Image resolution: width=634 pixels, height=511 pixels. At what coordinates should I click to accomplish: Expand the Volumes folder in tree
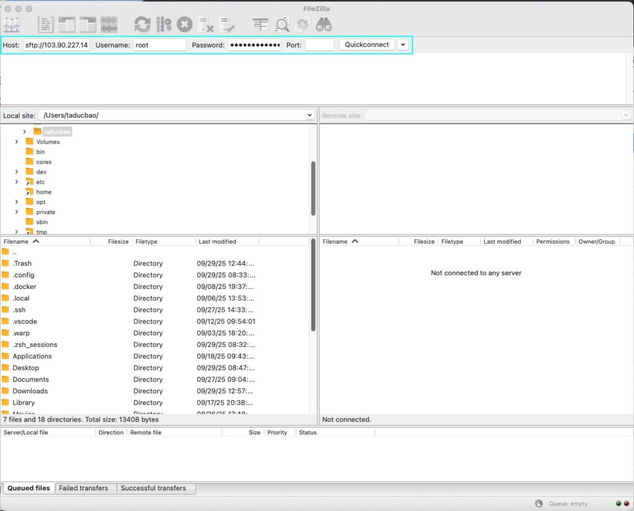pos(16,142)
